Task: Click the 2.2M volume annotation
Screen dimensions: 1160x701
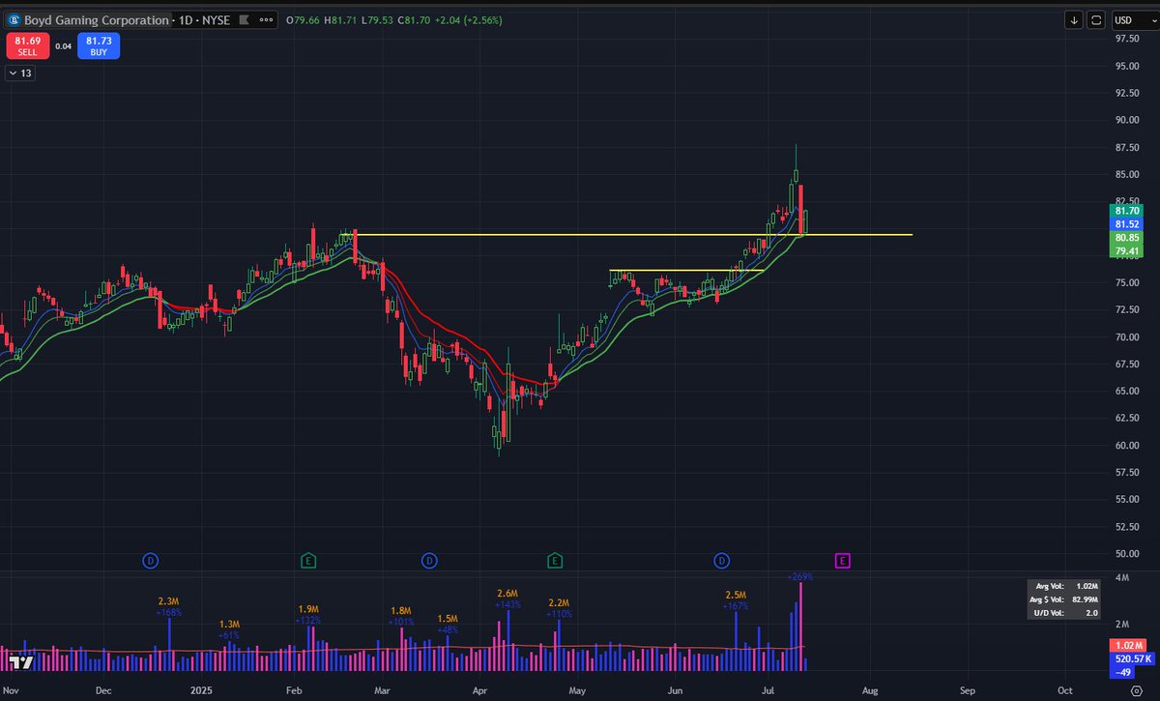Action: point(560,602)
